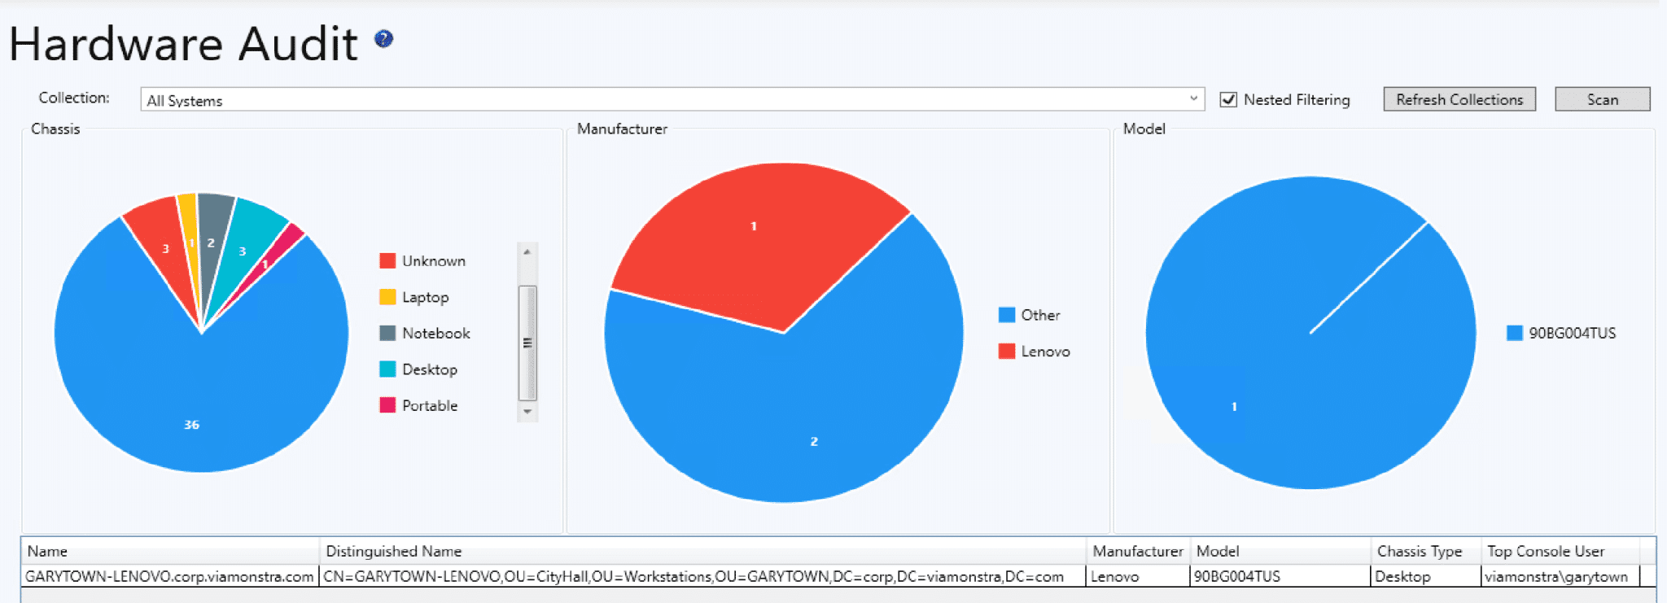Open the help icon beside Hardware Audit
Screen dimensions: 1667x603
click(x=383, y=39)
